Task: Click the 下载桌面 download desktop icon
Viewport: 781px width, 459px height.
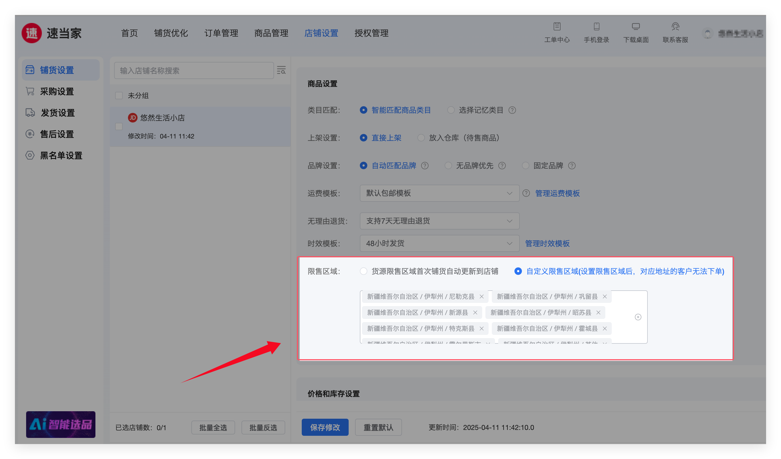Action: (x=636, y=27)
